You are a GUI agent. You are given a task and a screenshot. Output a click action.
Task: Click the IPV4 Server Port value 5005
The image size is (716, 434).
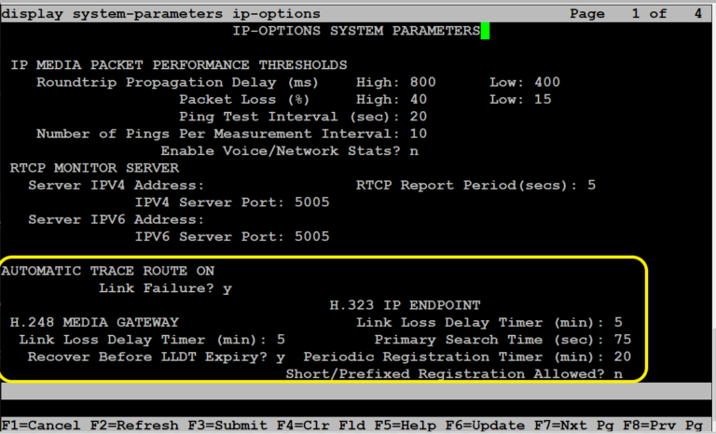click(311, 203)
